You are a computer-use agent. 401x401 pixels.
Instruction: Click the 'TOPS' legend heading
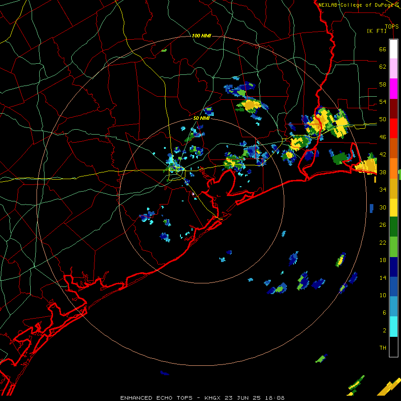(x=392, y=27)
